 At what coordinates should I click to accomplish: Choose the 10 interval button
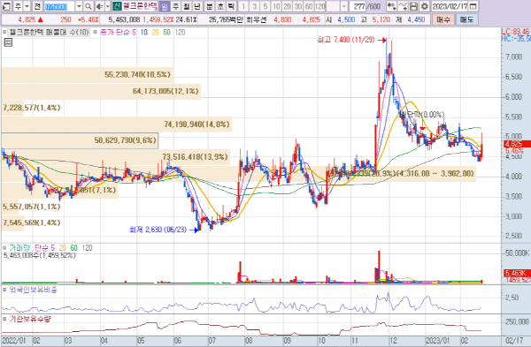[x=276, y=6]
